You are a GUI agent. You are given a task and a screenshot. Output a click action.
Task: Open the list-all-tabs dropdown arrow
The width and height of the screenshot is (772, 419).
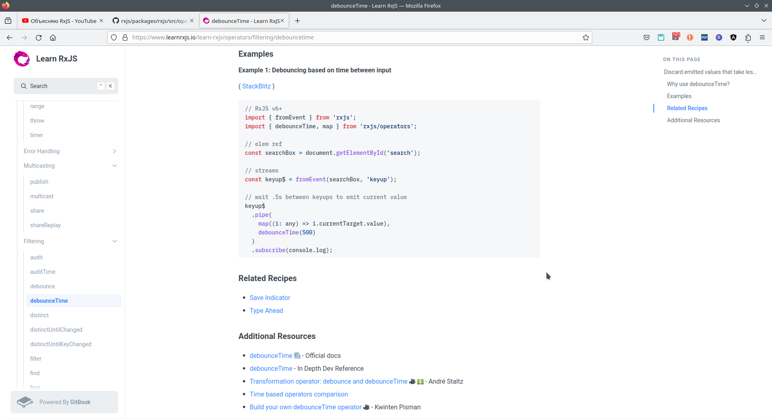tap(764, 21)
